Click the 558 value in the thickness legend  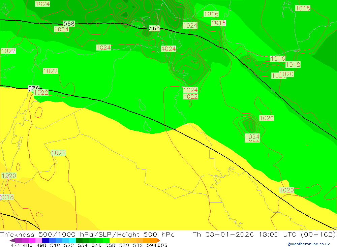110,245
